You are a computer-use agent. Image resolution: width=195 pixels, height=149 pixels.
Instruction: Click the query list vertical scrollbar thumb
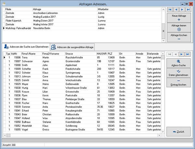pos(163,31)
